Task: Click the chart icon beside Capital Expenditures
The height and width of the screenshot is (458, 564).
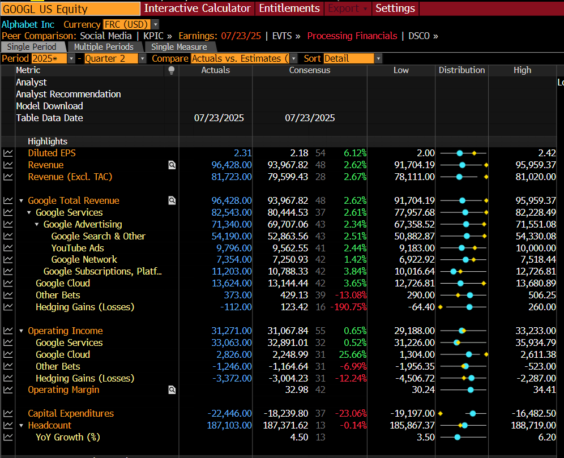Action: tap(8, 414)
